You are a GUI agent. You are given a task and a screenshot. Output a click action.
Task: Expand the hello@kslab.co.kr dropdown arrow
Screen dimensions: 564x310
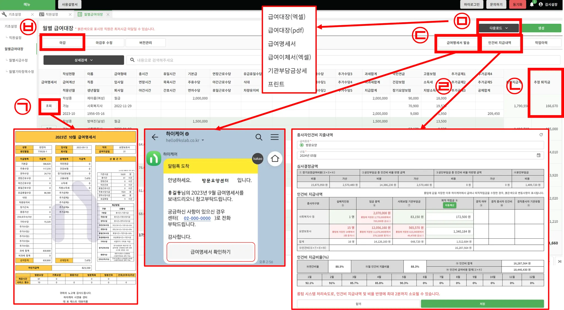[203, 140]
